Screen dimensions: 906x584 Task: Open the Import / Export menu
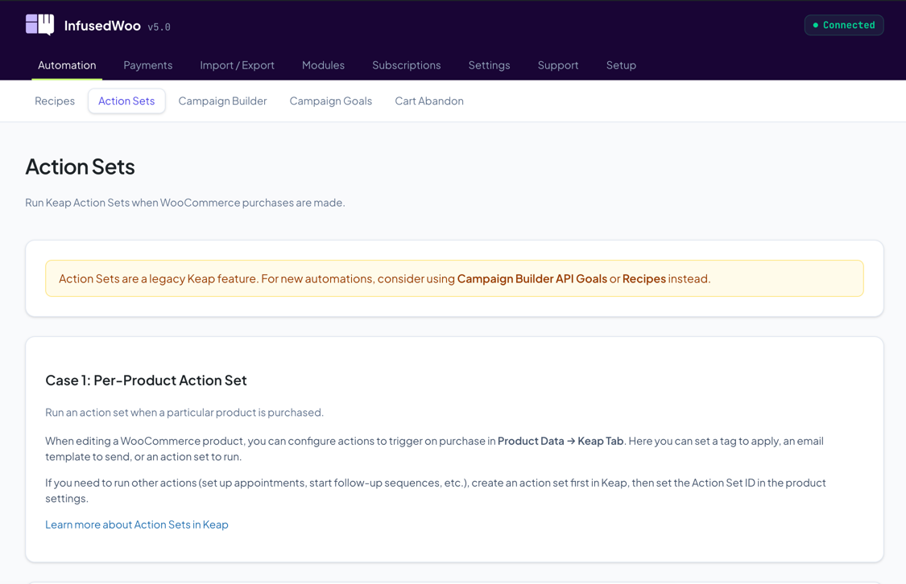click(237, 65)
